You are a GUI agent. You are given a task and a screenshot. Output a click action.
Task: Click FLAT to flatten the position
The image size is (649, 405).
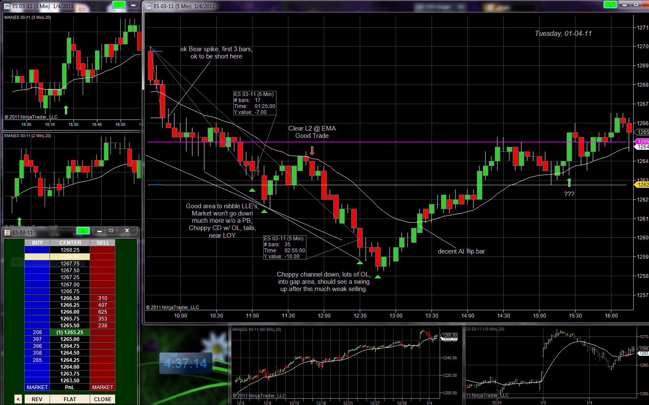70,399
